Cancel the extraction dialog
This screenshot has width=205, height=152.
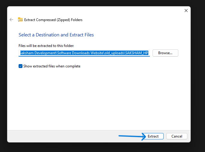click(x=177, y=136)
